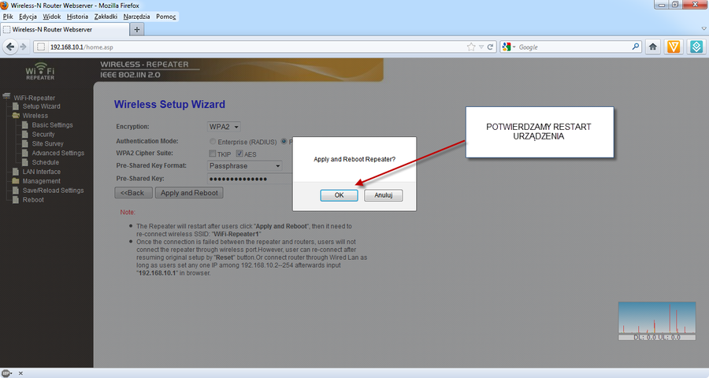Bookmark page with the star icon
Image resolution: width=709 pixels, height=378 pixels.
(x=470, y=47)
